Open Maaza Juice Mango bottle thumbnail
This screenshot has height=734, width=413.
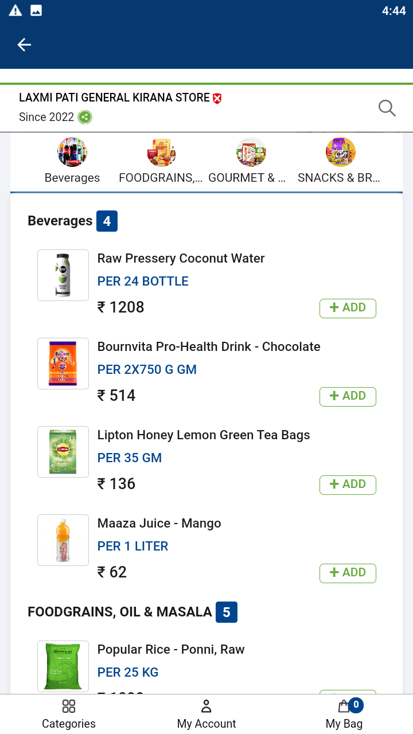(63, 540)
